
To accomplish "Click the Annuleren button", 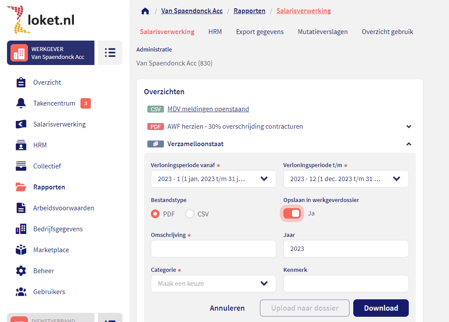I will [x=227, y=308].
